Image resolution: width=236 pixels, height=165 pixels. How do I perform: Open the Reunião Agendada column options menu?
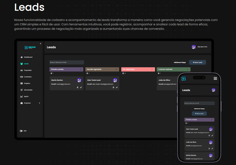point(116,69)
